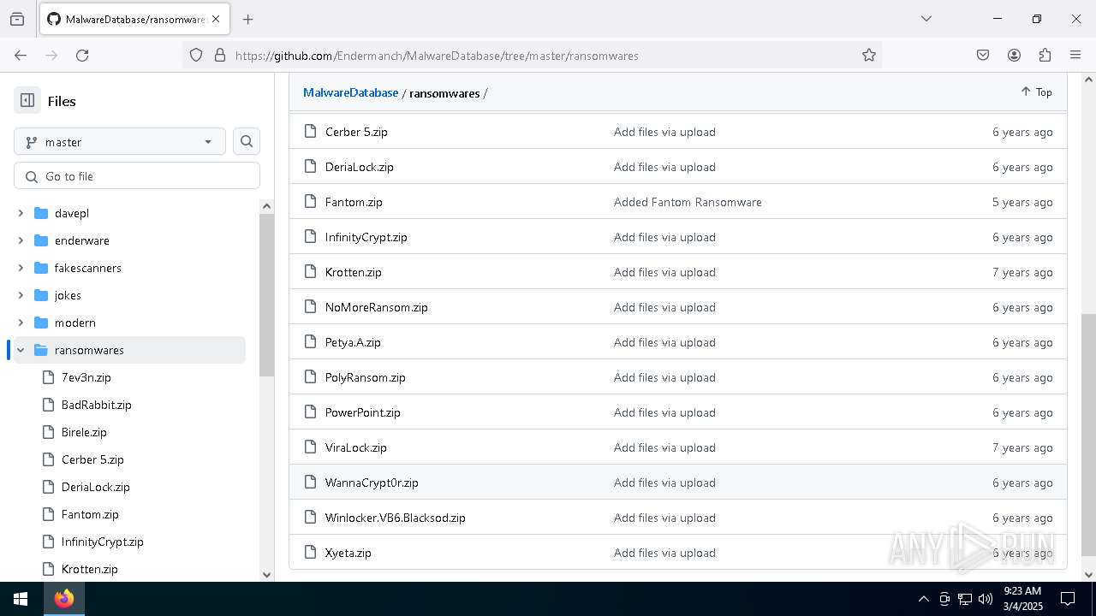This screenshot has width=1096, height=616.
Task: Expand the enderware folder chevron
Action: click(x=21, y=240)
